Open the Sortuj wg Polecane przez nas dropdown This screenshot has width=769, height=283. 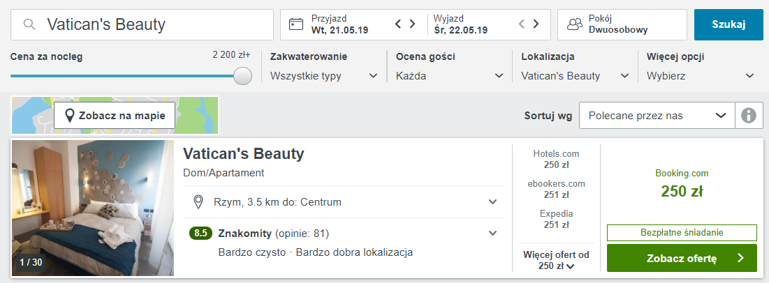click(x=657, y=116)
